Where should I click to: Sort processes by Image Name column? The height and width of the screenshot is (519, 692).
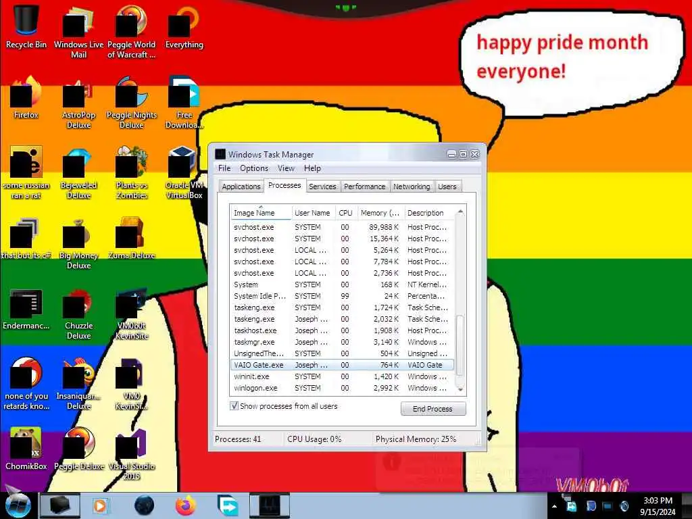click(x=260, y=213)
